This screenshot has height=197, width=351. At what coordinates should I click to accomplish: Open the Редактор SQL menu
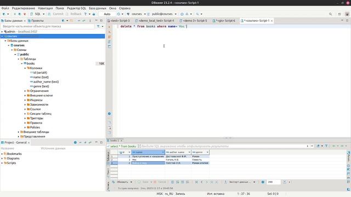point(76,8)
